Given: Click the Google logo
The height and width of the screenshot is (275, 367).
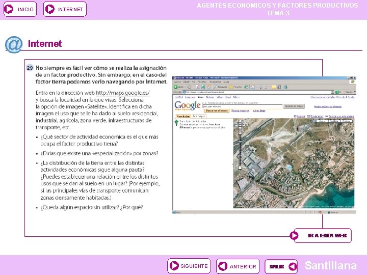Looking at the screenshot, I should tap(188, 106).
